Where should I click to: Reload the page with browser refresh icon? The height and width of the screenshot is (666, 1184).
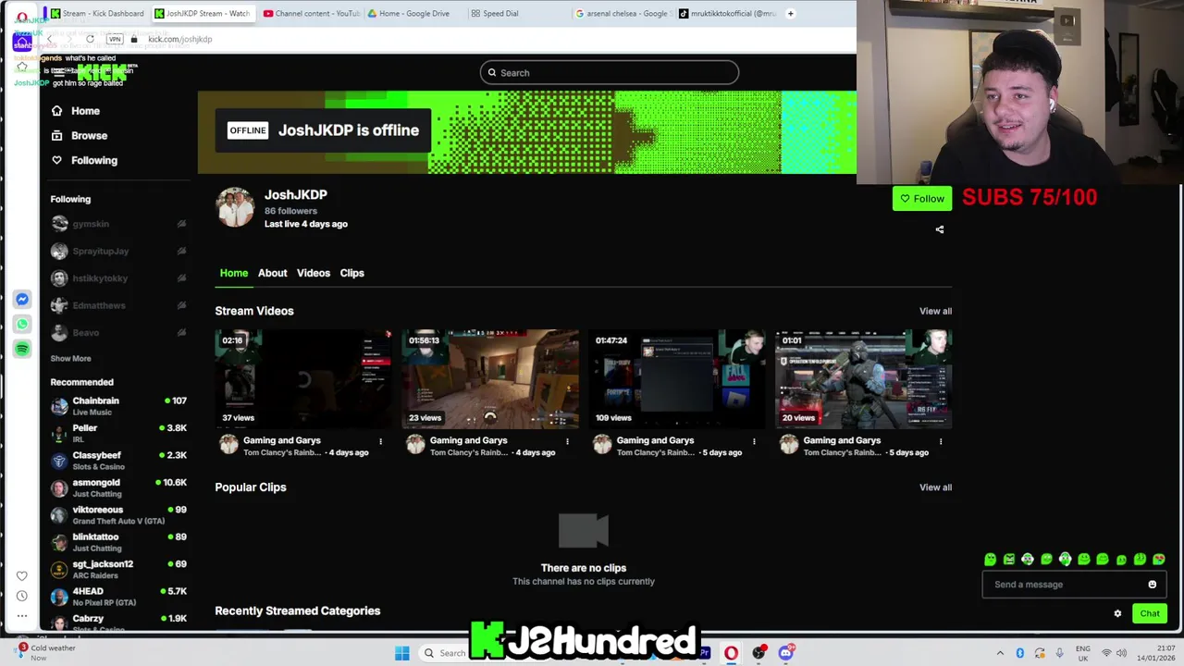[90, 39]
